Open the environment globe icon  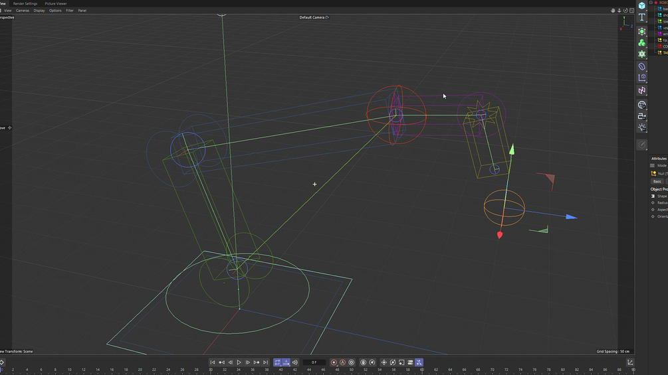pos(642,105)
